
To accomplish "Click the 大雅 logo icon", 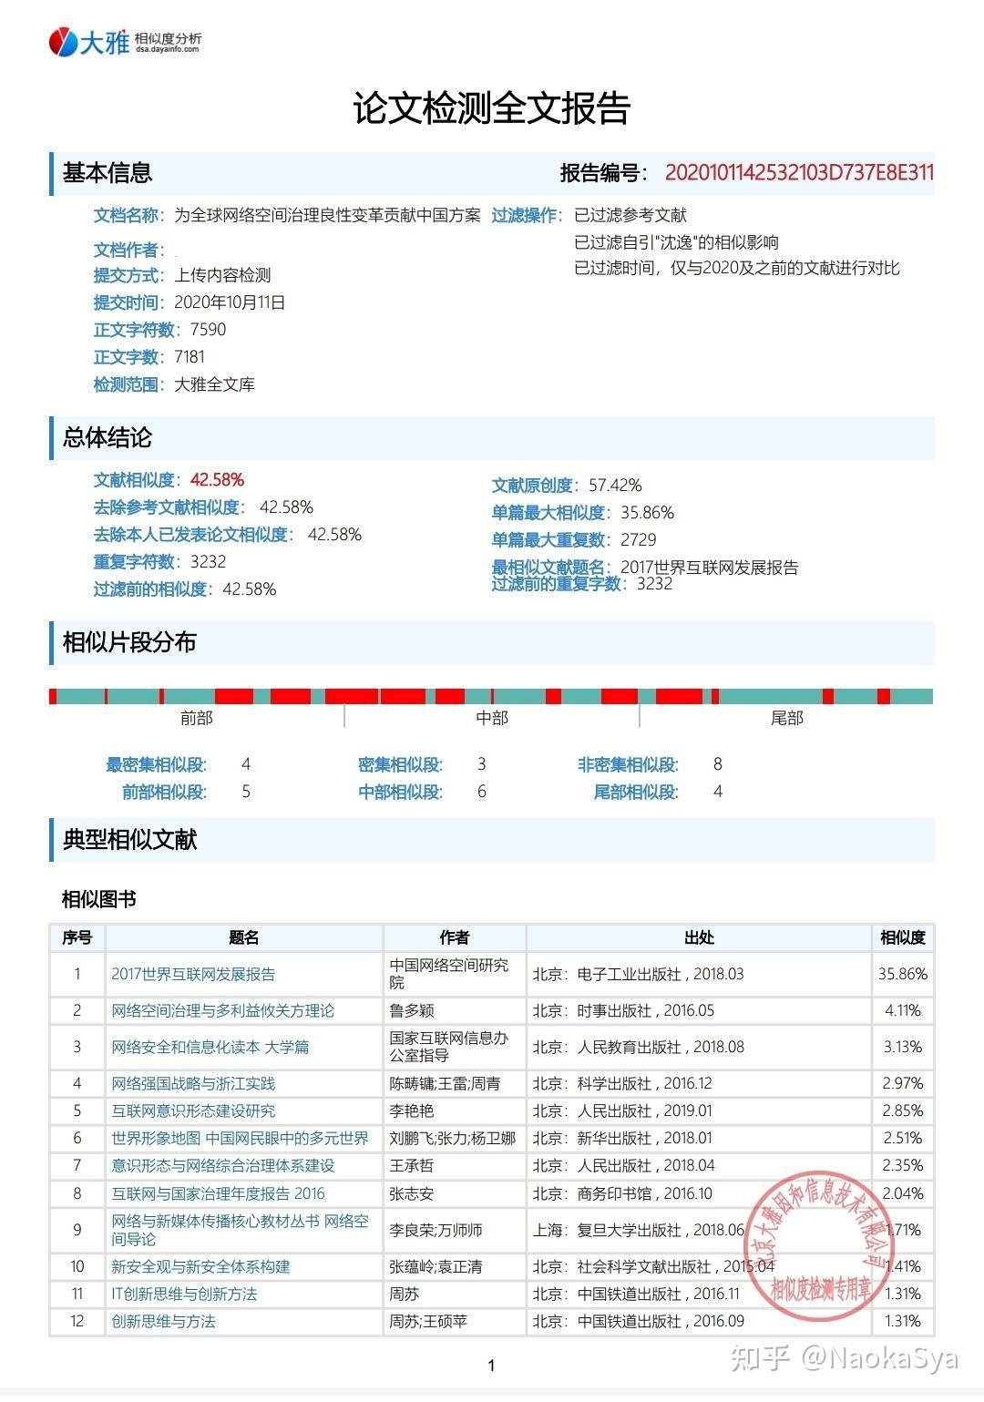I will 64,41.
